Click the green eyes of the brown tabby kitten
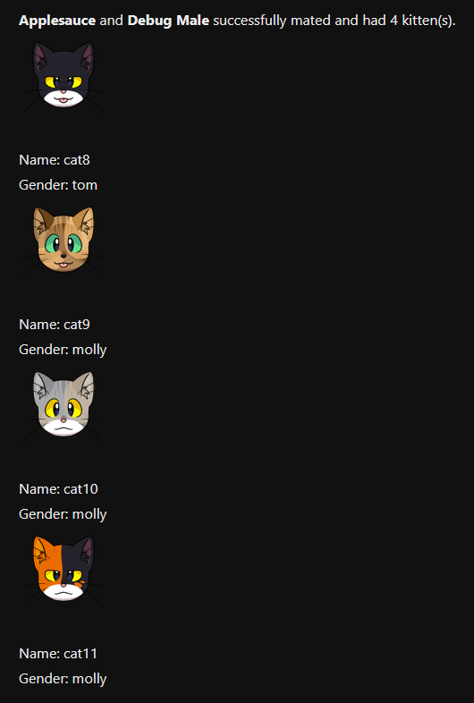Image resolution: width=474 pixels, height=703 pixels. click(x=63, y=245)
